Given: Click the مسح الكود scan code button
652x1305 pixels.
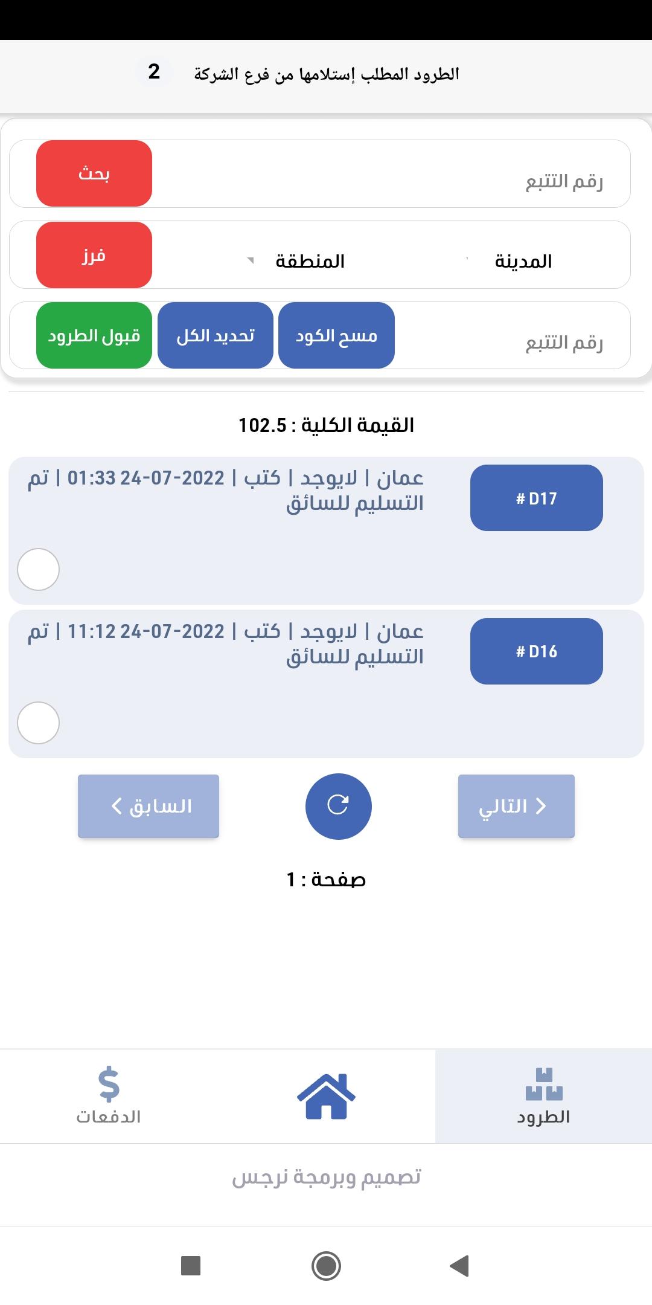Looking at the screenshot, I should click(x=336, y=335).
